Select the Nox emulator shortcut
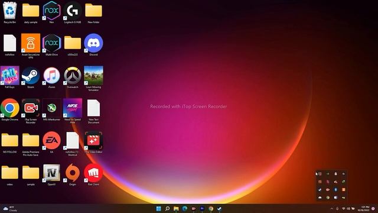Screen dimensions: 378x213 (51, 12)
